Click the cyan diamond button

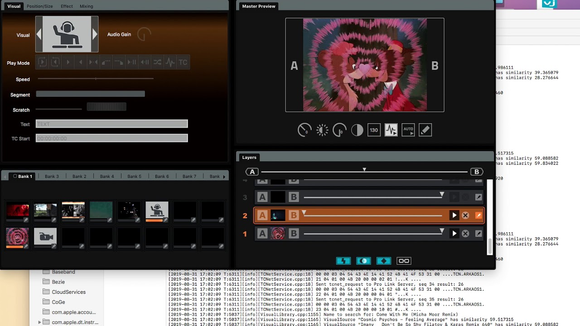point(384,261)
